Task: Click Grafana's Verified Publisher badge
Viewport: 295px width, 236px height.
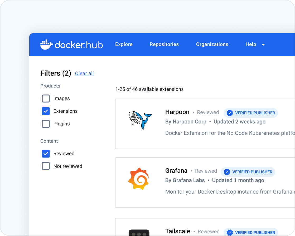Action: (x=248, y=172)
